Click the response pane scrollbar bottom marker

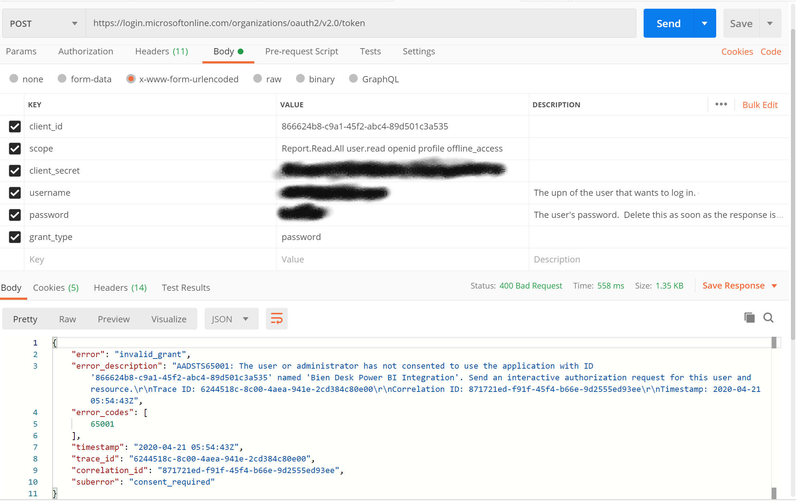point(774,493)
